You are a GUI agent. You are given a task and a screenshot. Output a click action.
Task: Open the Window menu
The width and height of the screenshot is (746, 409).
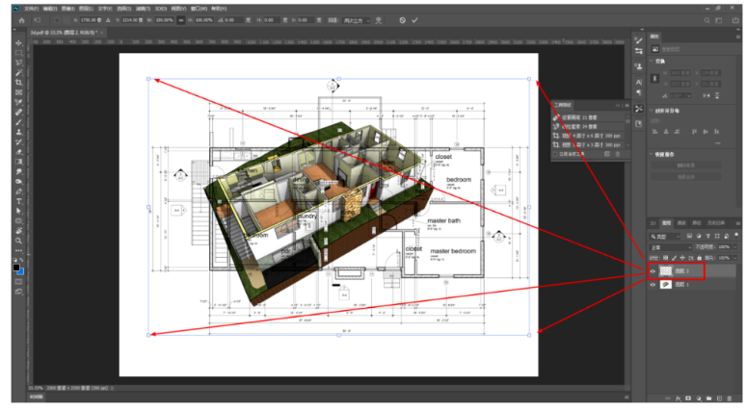pyautogui.click(x=199, y=9)
